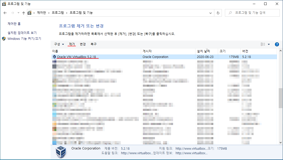The height and width of the screenshot is (160, 283).
Task: Open the view options dropdown arrow
Action: (269, 44)
